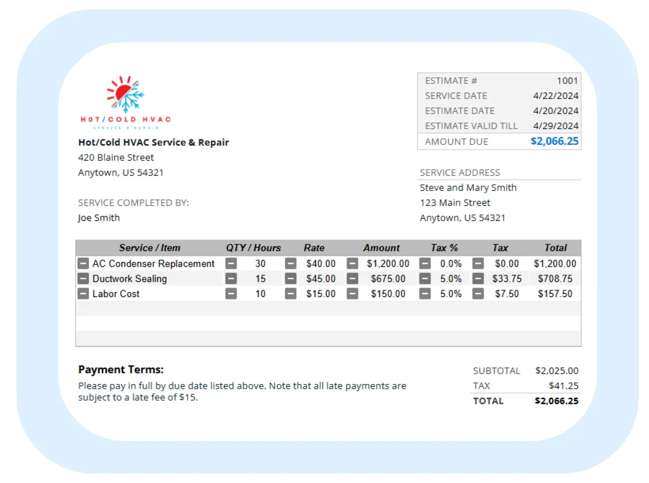Select the SERVICE DATE 4/22/2024 value
The height and width of the screenshot is (483, 649).
click(556, 95)
